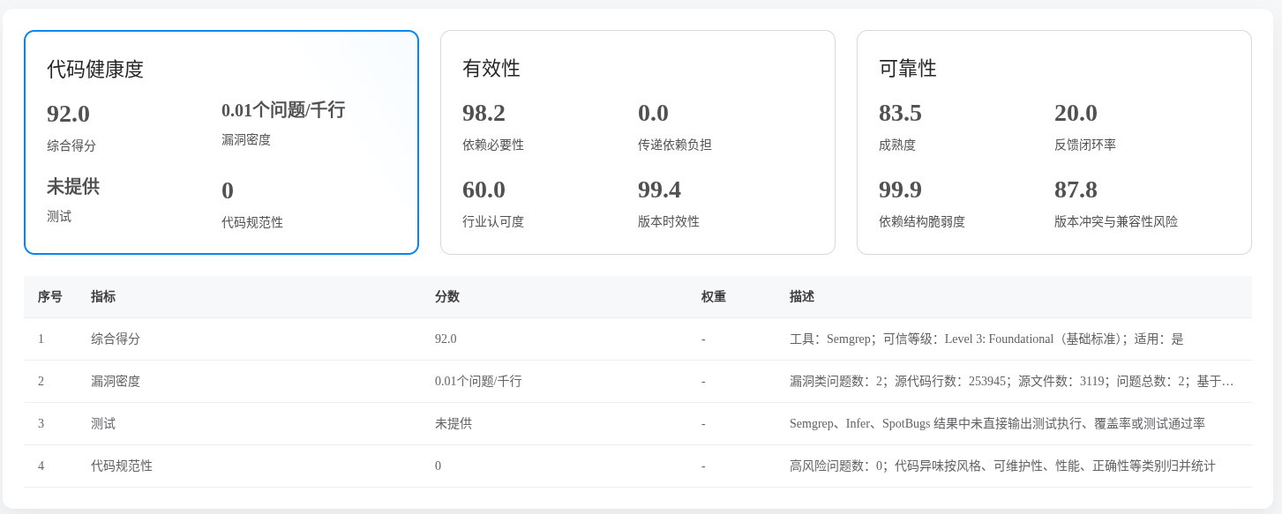Click the 描述 column header
This screenshot has height=514, width=1282.
point(801,297)
